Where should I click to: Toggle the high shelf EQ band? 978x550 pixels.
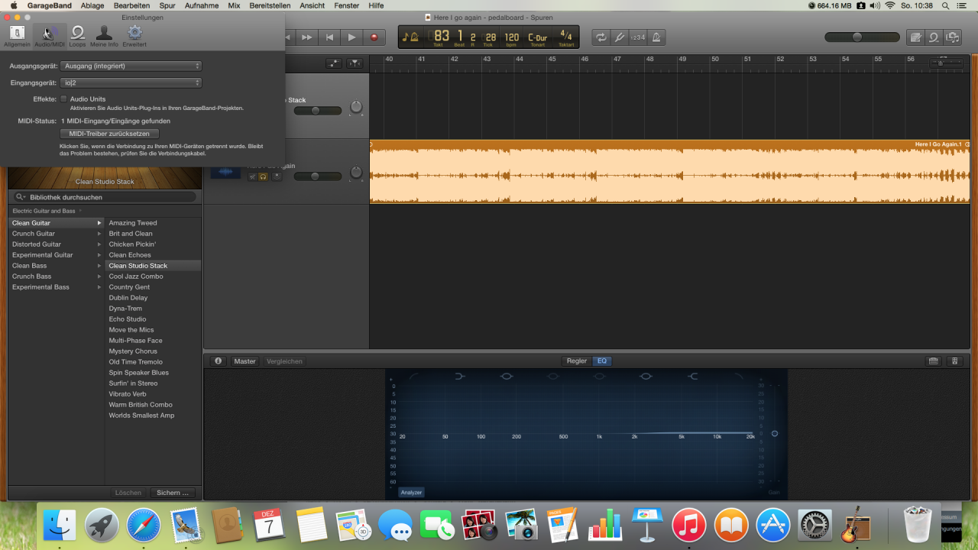click(x=693, y=376)
